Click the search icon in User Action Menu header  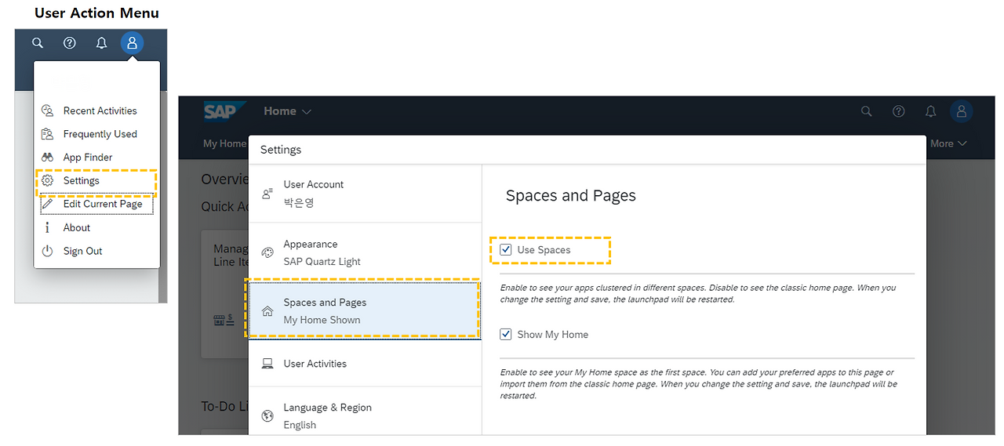coord(38,43)
